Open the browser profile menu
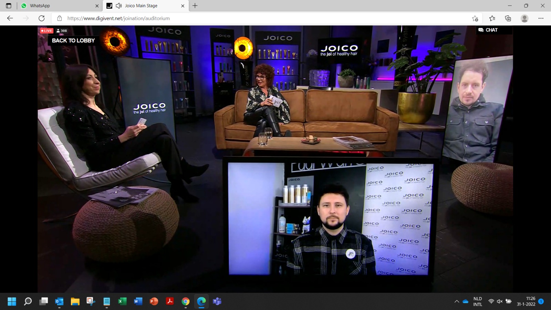 pos(524,18)
